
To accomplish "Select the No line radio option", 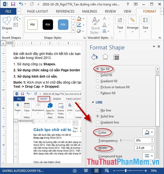I will (x=98, y=110).
